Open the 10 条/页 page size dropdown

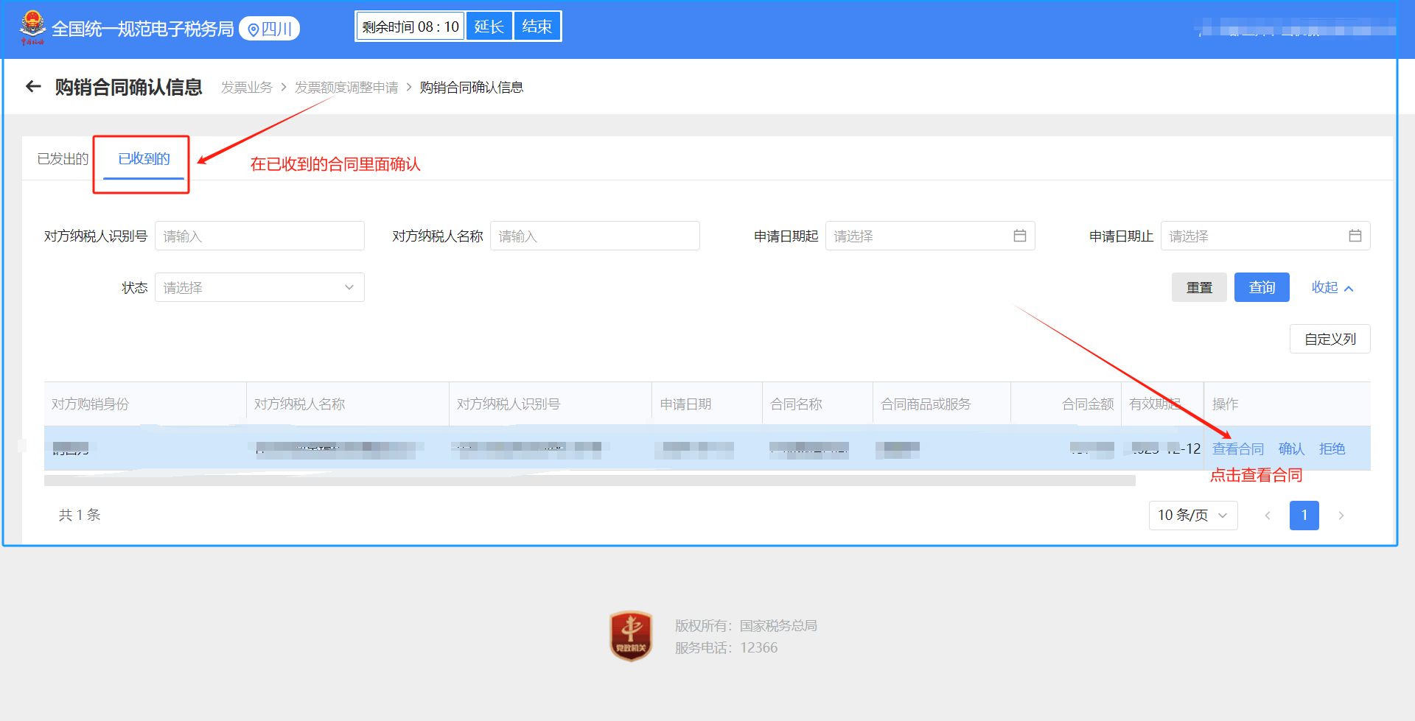1192,516
